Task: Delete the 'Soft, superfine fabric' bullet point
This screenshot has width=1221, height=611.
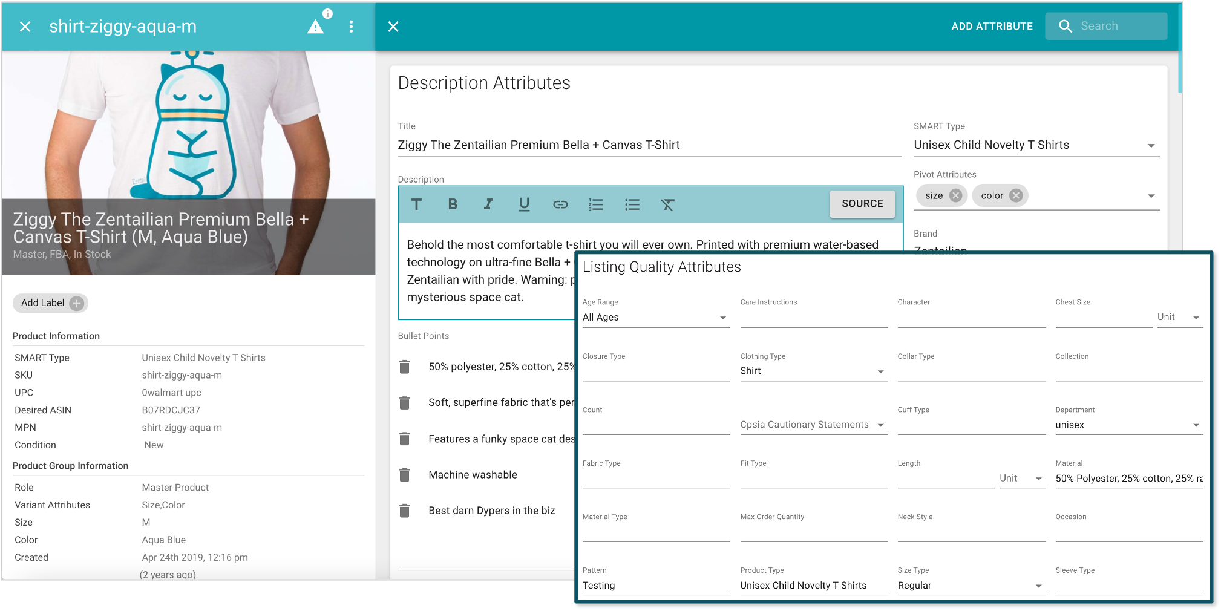Action: (x=405, y=402)
